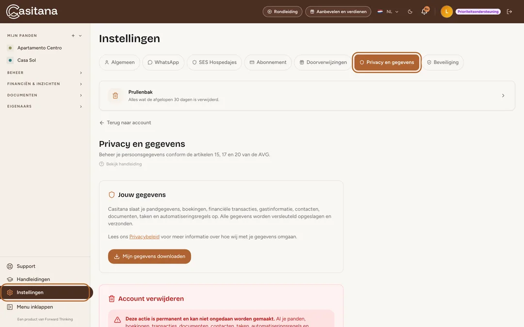Open the Bekijk handleiding link
Image resolution: width=524 pixels, height=327 pixels.
[x=124, y=164]
